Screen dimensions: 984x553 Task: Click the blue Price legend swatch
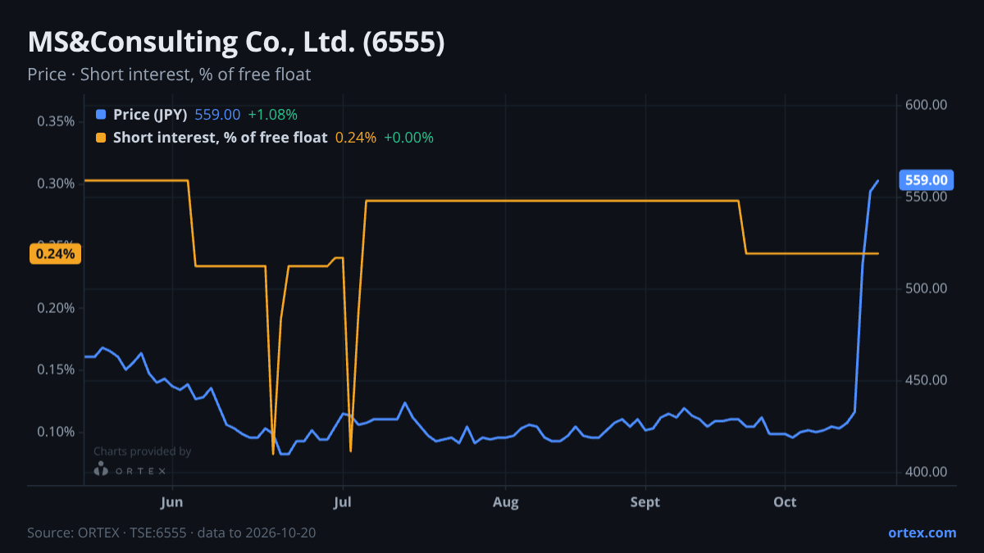pos(101,115)
